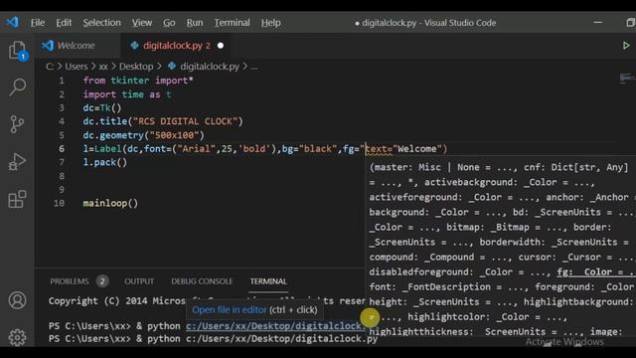Click the Python file icon in breadcrumb
636x358 pixels.
172,67
